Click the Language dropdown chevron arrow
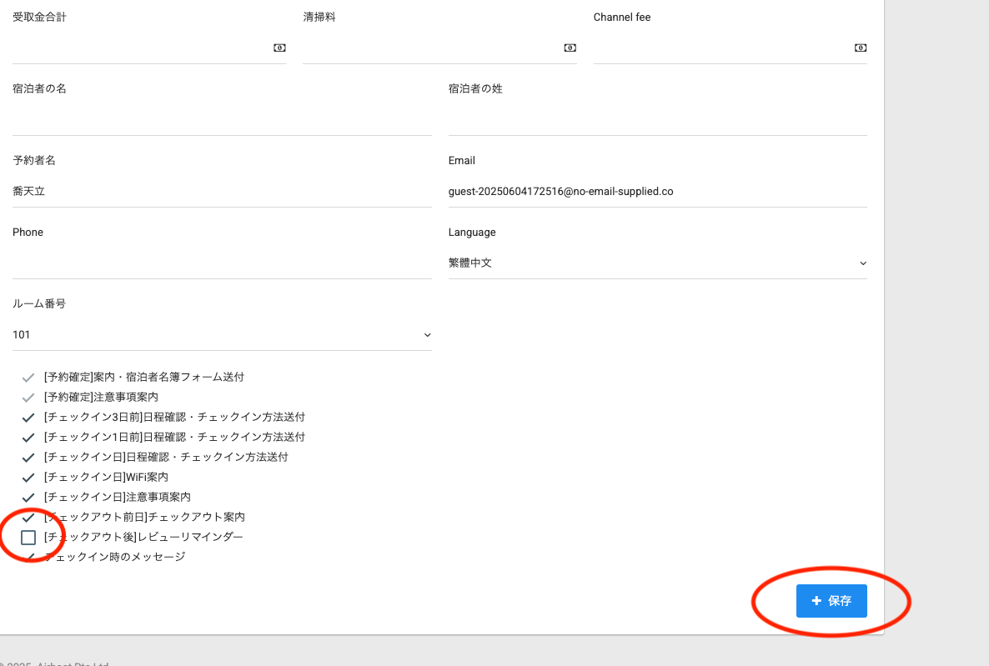989x666 pixels. click(x=862, y=263)
